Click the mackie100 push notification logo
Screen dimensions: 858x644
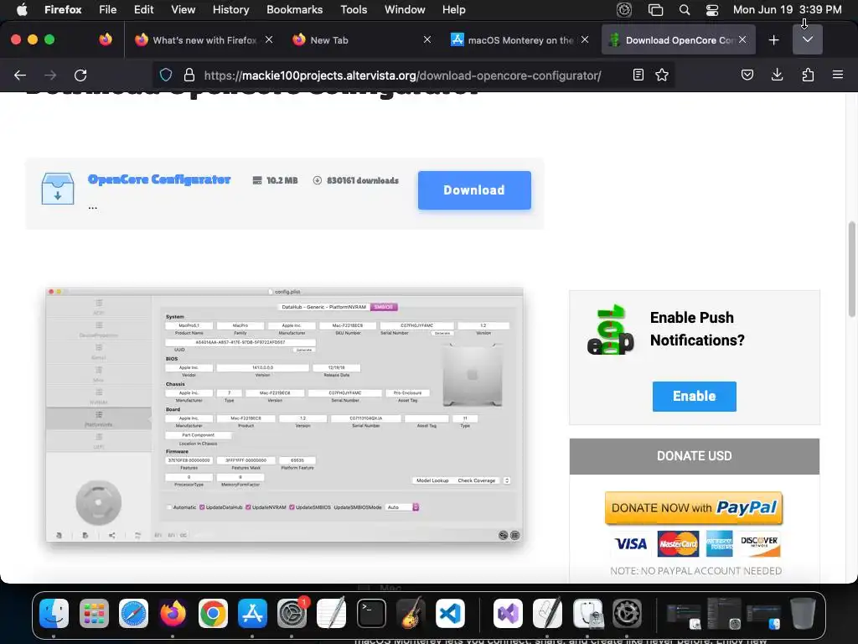coord(611,330)
